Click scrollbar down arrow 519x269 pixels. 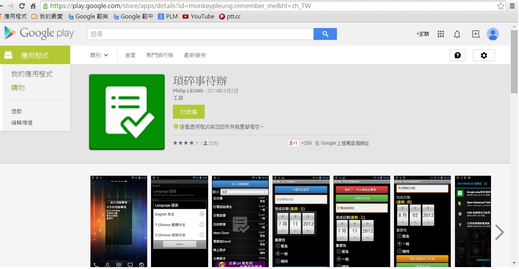(514, 263)
